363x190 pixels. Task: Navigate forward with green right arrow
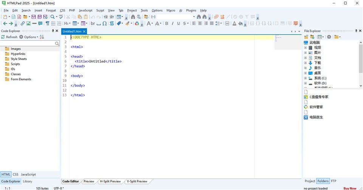tap(11, 23)
